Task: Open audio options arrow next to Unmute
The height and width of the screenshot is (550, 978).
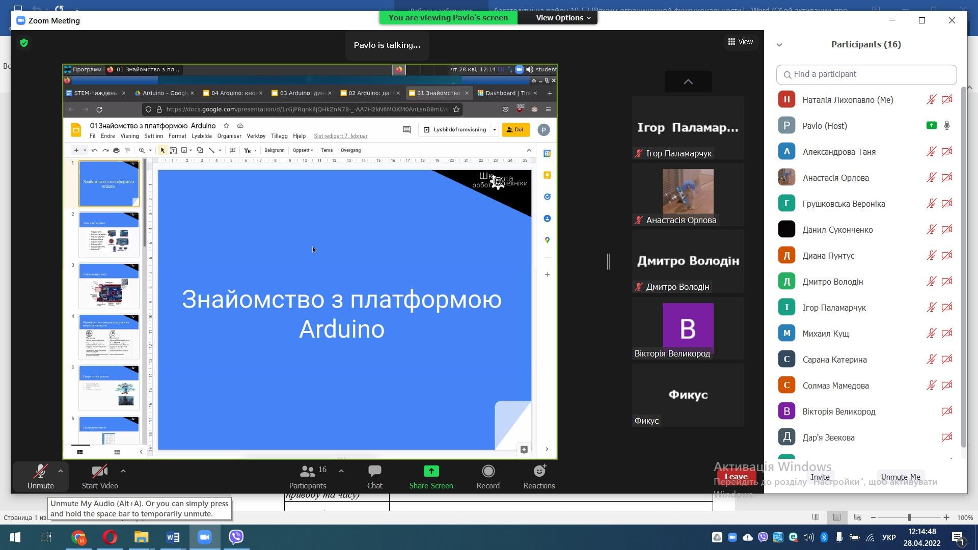Action: point(61,471)
